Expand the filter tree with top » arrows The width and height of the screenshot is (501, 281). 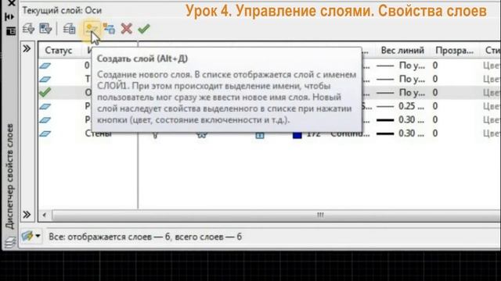pyautogui.click(x=27, y=48)
